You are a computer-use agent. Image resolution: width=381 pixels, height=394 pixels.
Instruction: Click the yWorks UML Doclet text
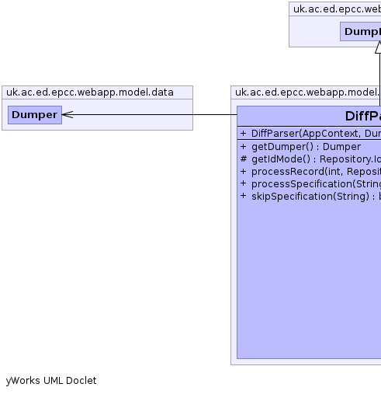51,381
